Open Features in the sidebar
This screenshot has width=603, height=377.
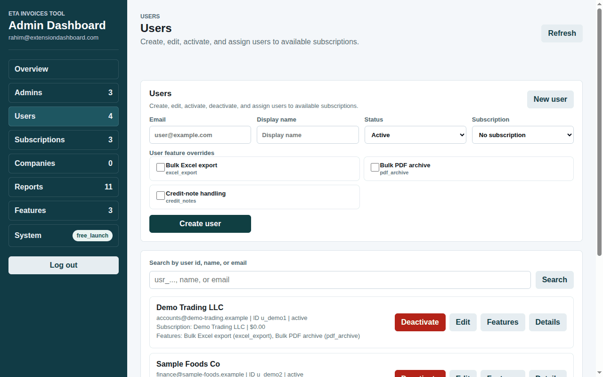[64, 211]
